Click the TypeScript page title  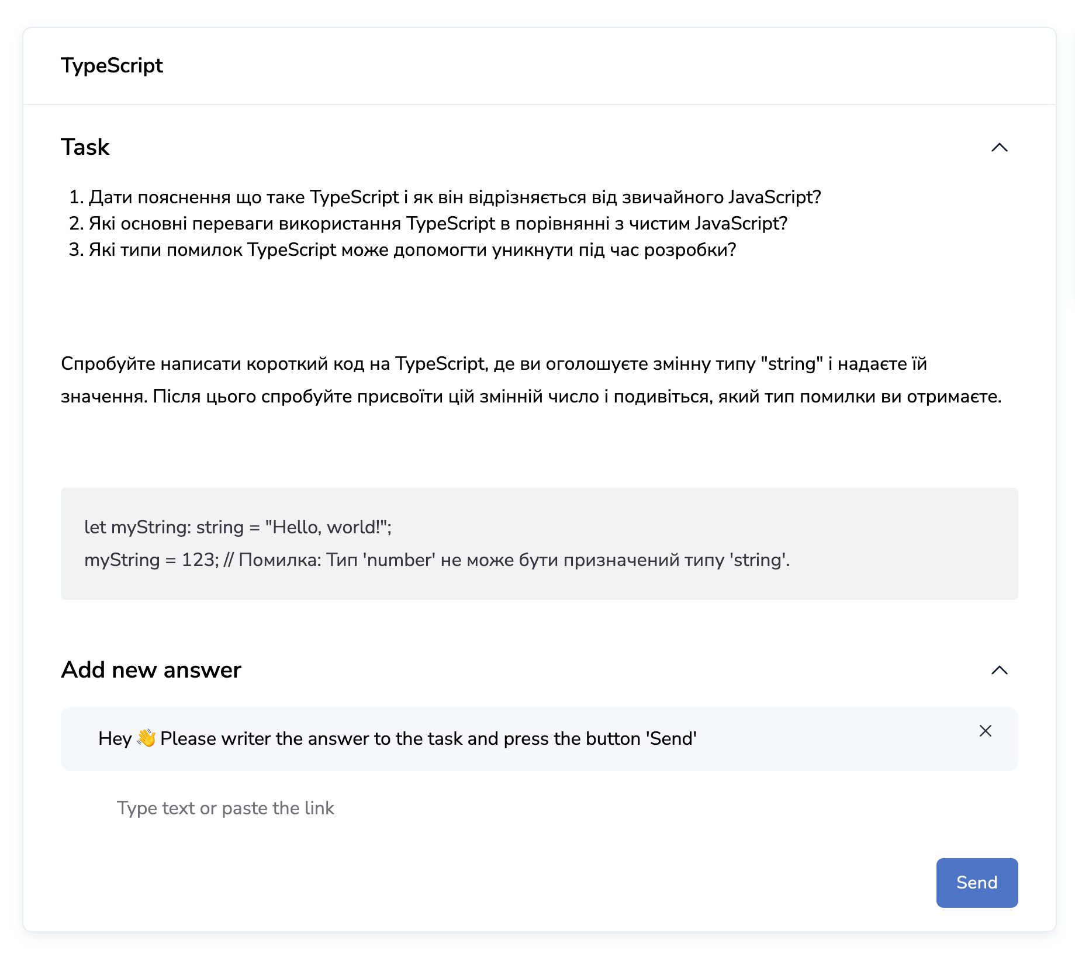tap(112, 65)
